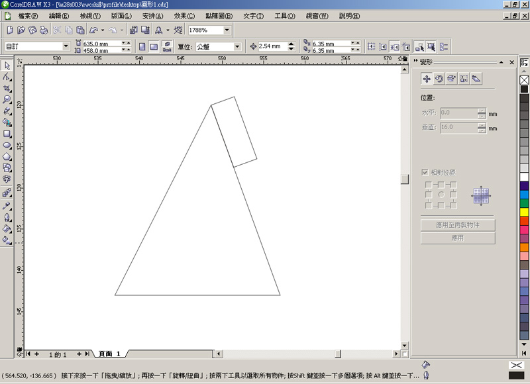Pick the yellow color swatch
Viewport: 530px width, 384px height.
click(x=524, y=212)
